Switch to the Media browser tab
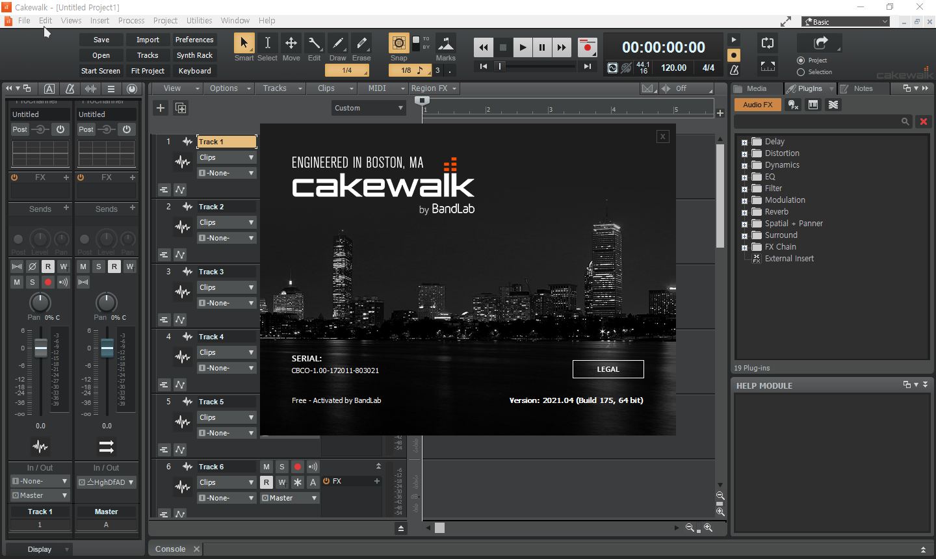936x559 pixels. click(756, 88)
